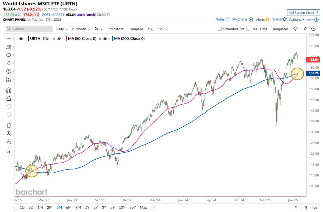This screenshot has height=212, width=323.
Task: Select the magnet snap tool
Action: tap(9, 90)
